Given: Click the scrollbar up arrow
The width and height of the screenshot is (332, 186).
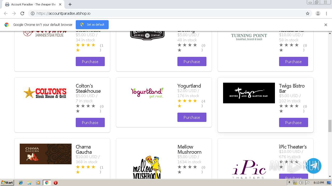Looking at the screenshot, I should 330,33.
